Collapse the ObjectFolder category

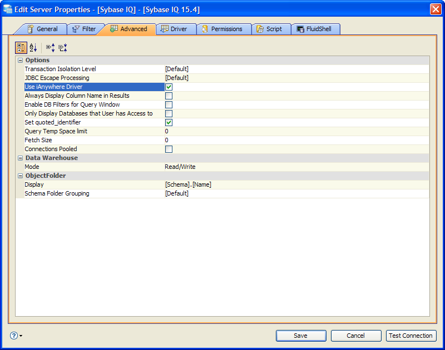(x=20, y=176)
